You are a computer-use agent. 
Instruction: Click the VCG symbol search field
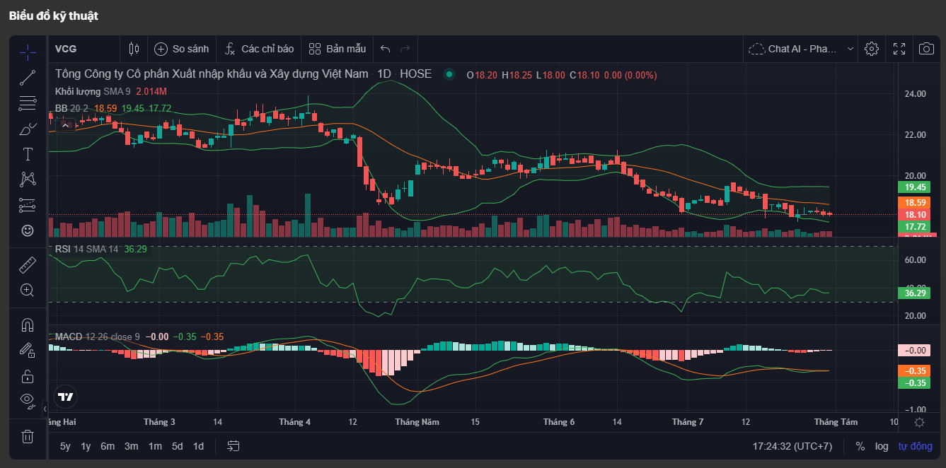pos(83,49)
